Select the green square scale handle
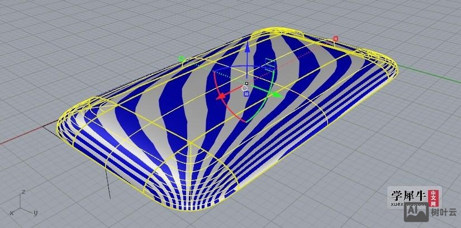This screenshot has height=228, width=461. point(182,59)
